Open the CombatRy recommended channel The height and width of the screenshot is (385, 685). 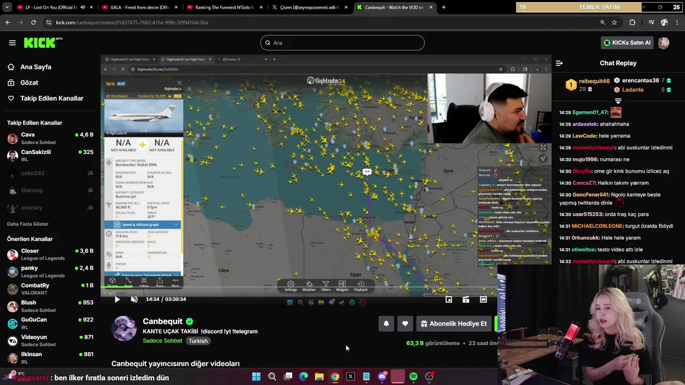[50, 289]
